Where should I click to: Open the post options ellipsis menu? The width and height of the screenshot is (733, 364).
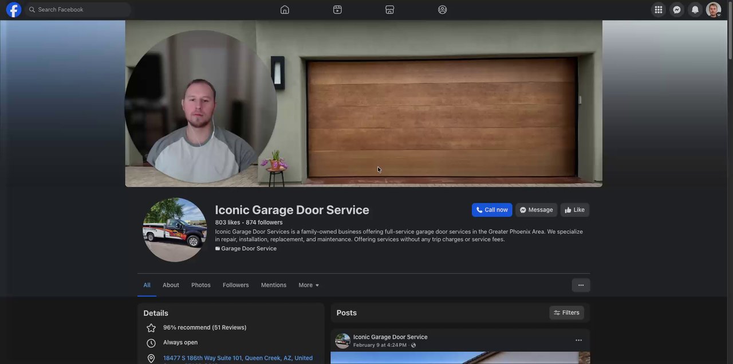pos(578,340)
